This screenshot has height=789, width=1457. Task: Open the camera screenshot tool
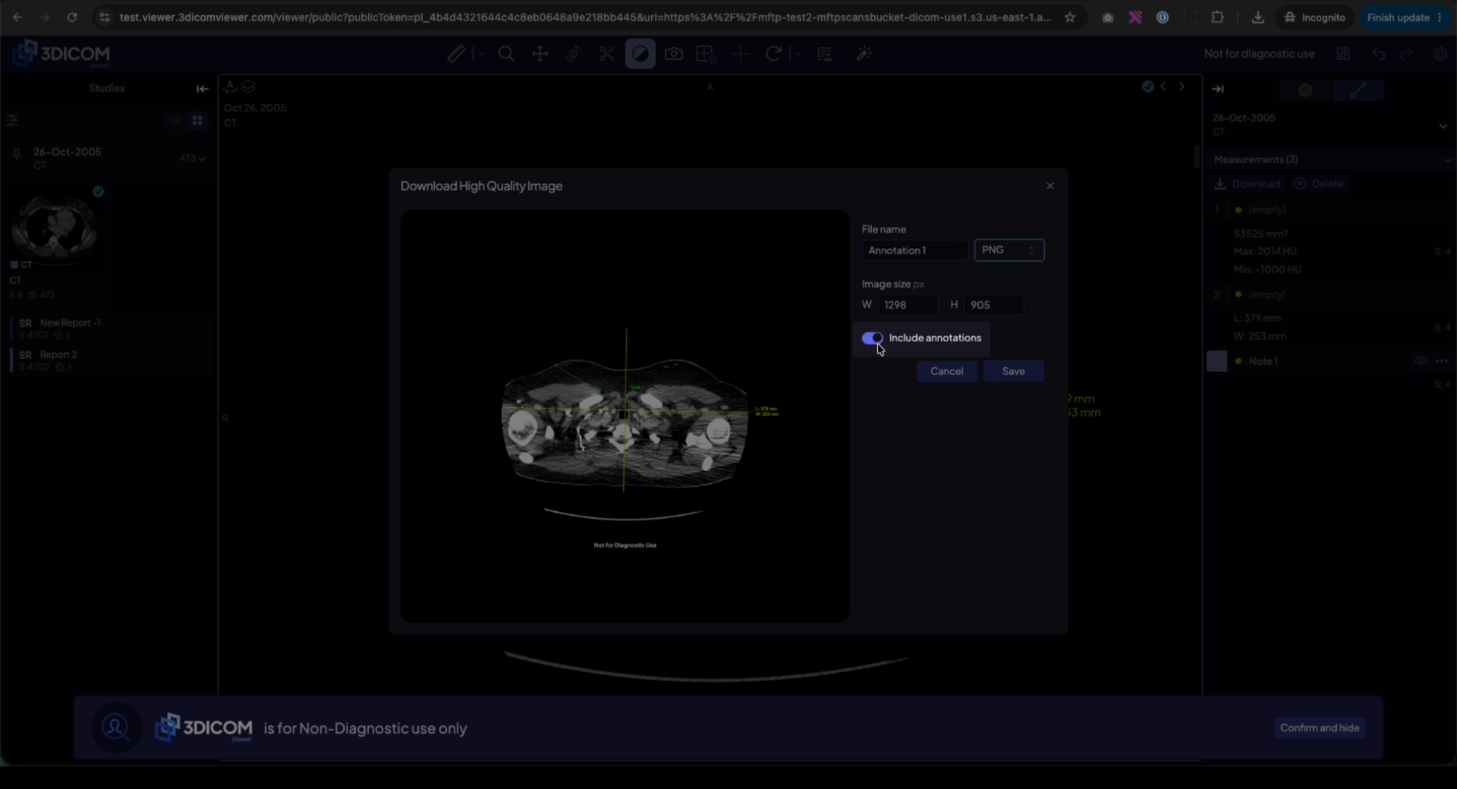click(x=674, y=54)
